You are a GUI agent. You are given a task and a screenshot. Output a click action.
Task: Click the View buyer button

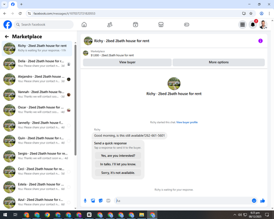click(x=127, y=62)
